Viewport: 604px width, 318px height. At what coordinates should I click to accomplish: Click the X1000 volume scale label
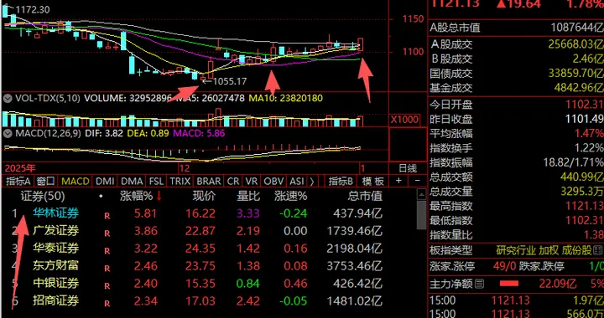pyautogui.click(x=405, y=120)
